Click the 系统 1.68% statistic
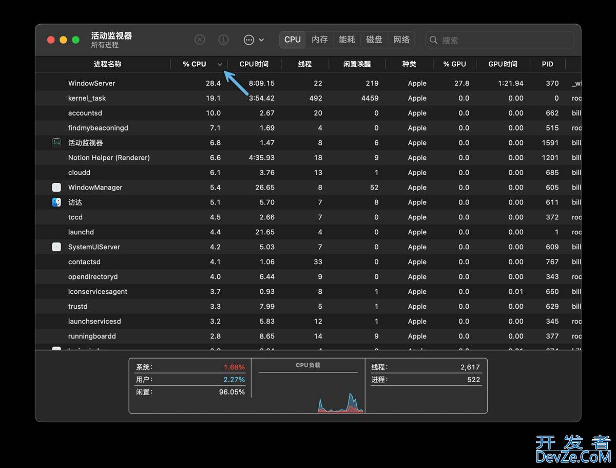Screen dimensions: 616x468 tap(190, 367)
